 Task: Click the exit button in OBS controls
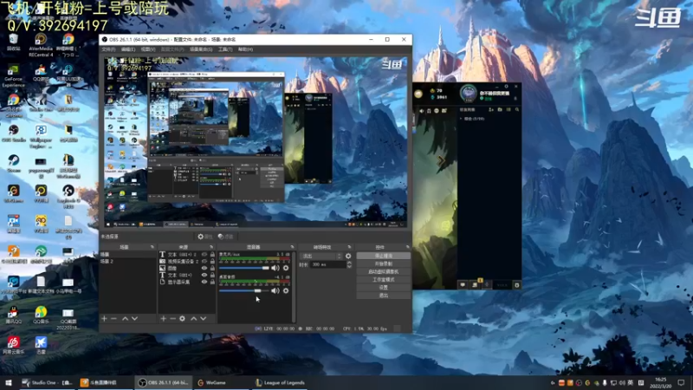383,296
